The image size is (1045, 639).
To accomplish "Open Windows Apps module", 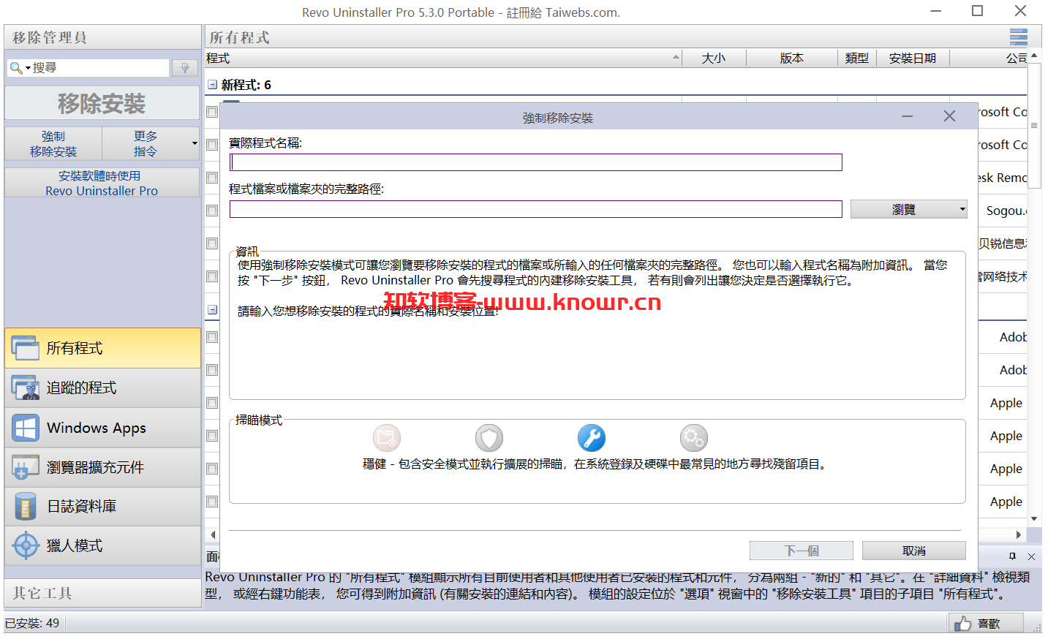I will [x=102, y=427].
